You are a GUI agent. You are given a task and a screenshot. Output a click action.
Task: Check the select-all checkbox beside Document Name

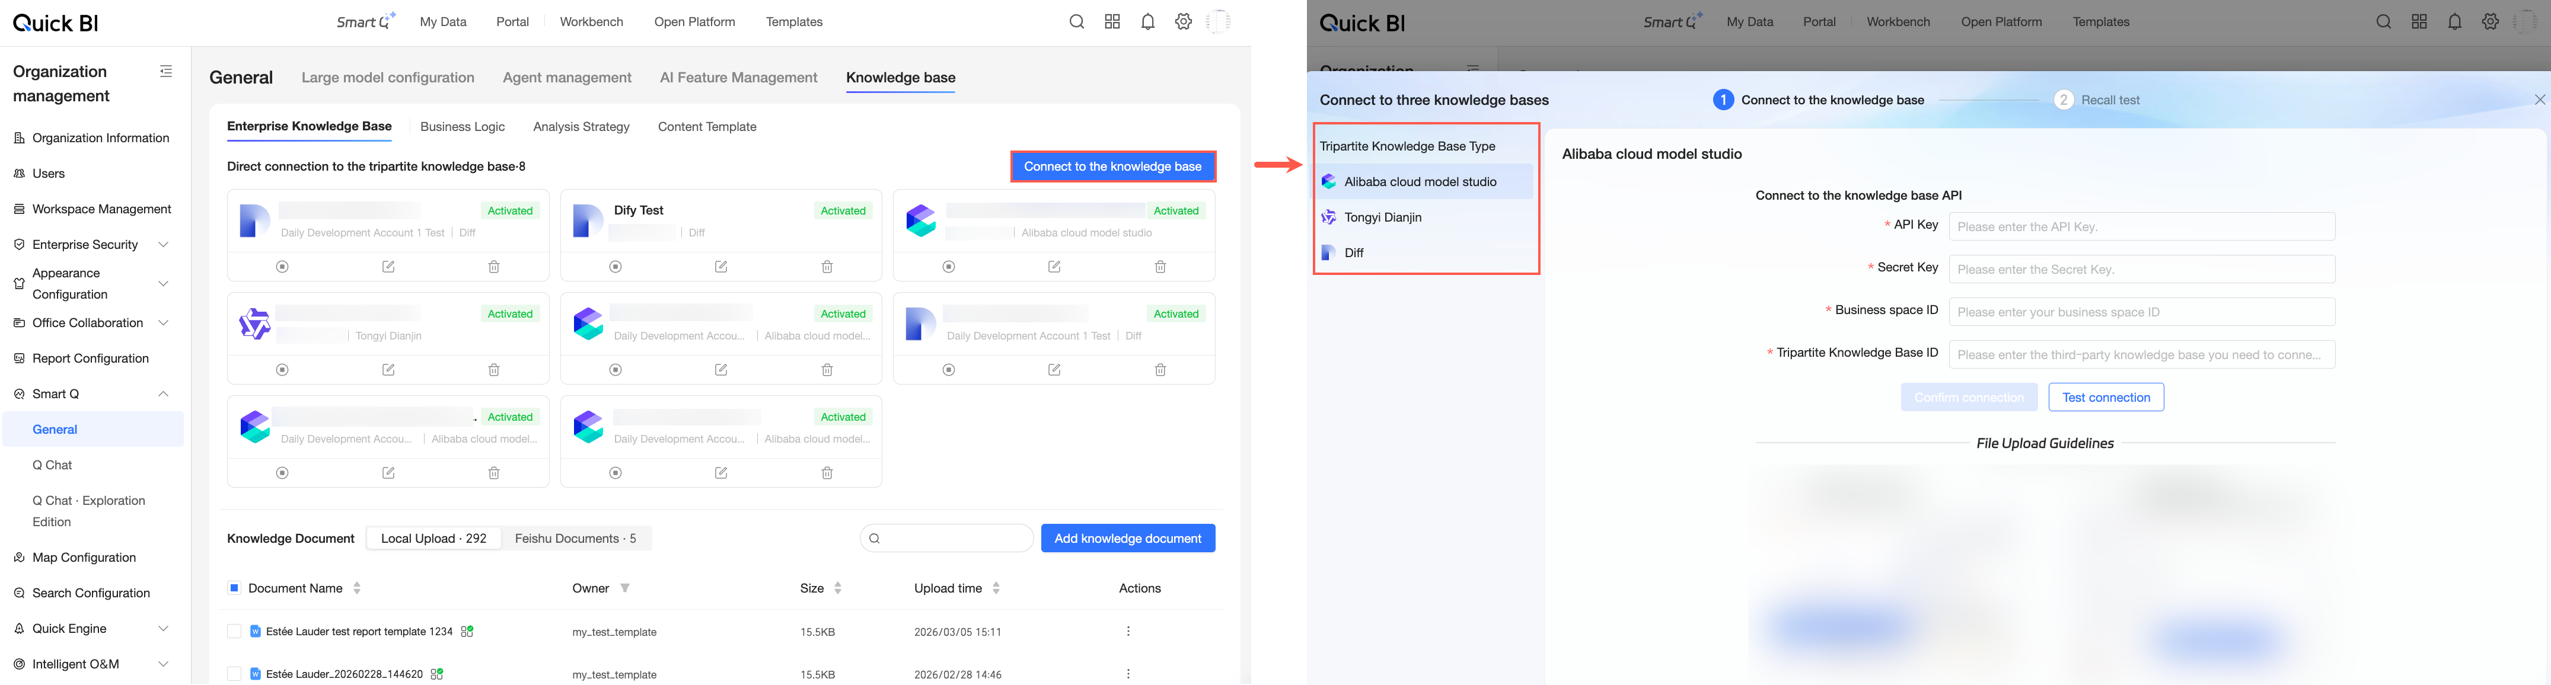(x=235, y=588)
